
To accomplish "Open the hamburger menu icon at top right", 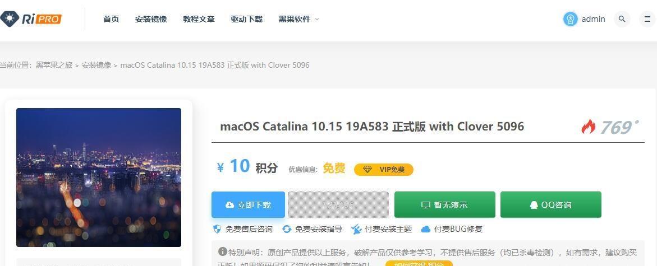I will click(x=647, y=19).
